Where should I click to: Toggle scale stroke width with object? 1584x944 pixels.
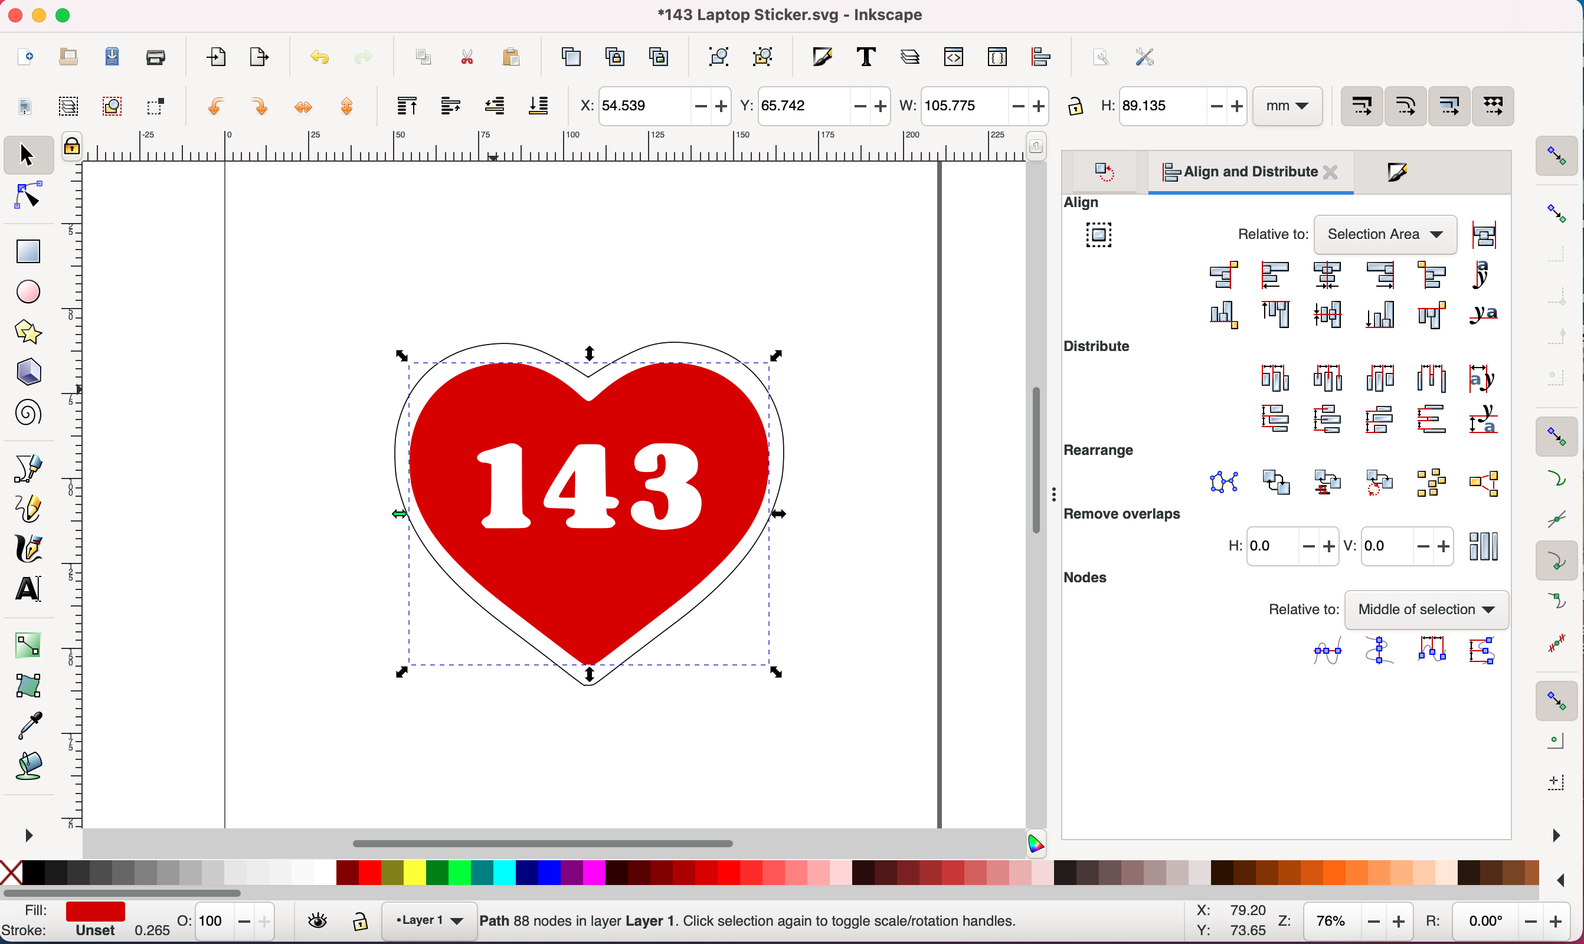point(1362,106)
